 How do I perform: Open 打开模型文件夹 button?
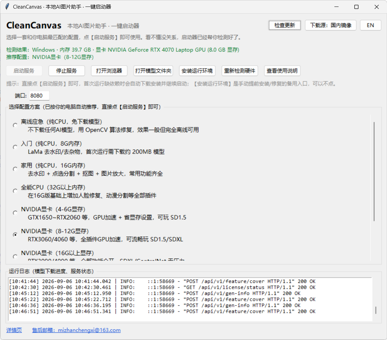pyautogui.click(x=153, y=71)
